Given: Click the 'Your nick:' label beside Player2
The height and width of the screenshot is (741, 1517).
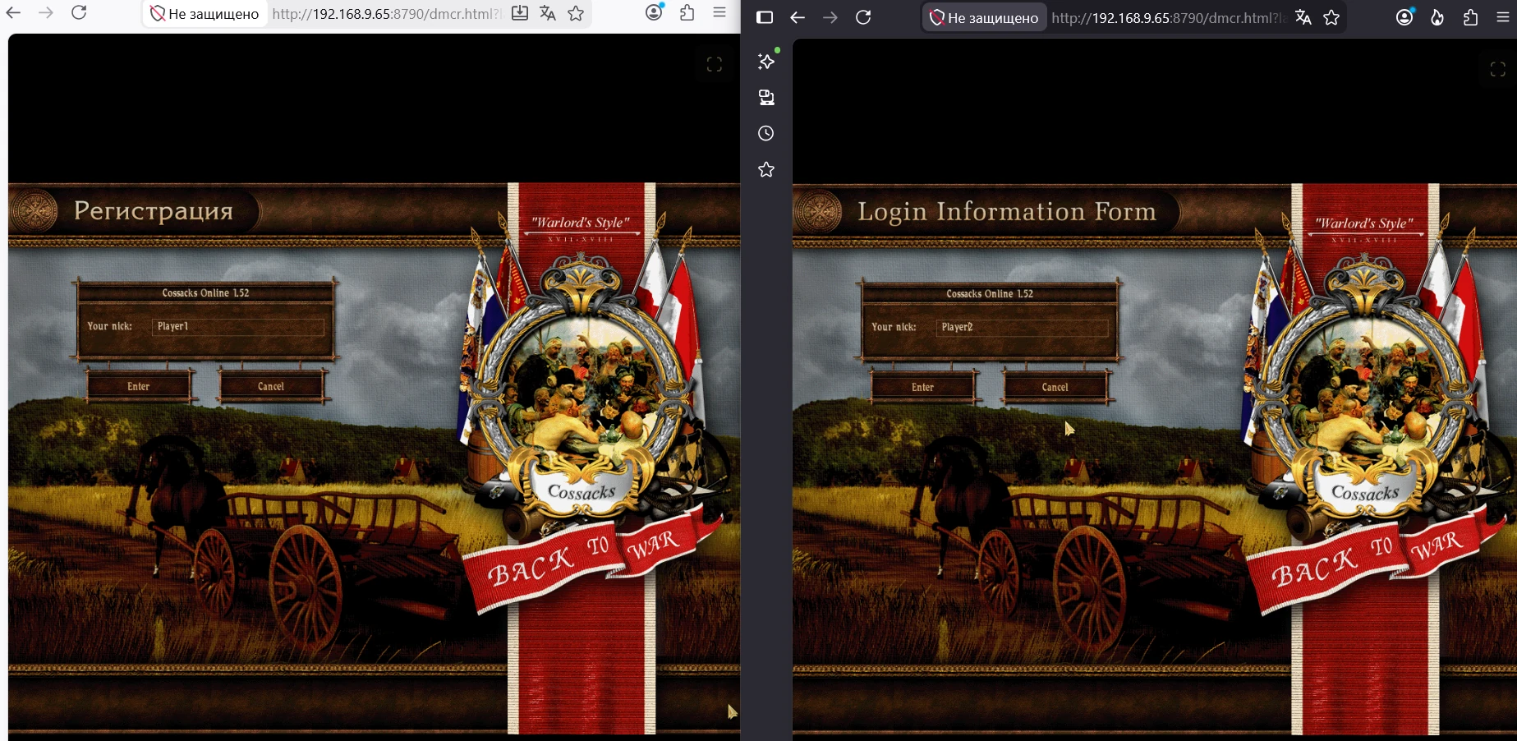Looking at the screenshot, I should (x=894, y=327).
